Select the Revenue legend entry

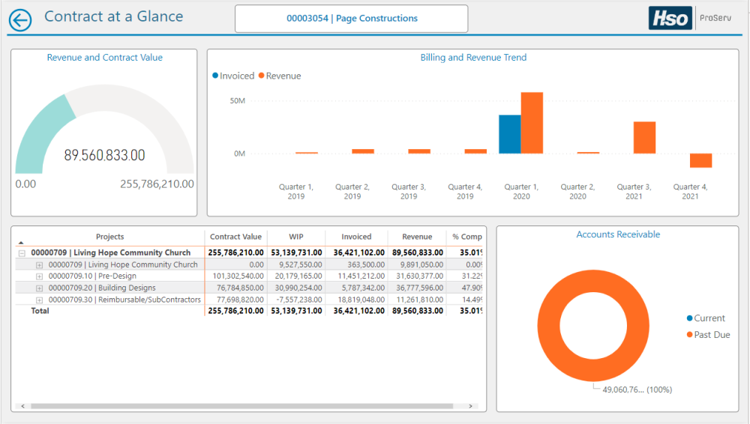point(280,76)
